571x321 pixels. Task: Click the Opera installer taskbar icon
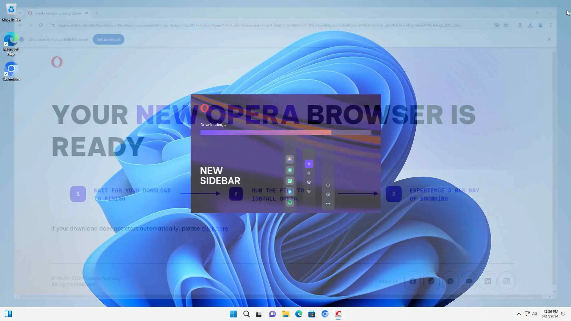coord(338,314)
